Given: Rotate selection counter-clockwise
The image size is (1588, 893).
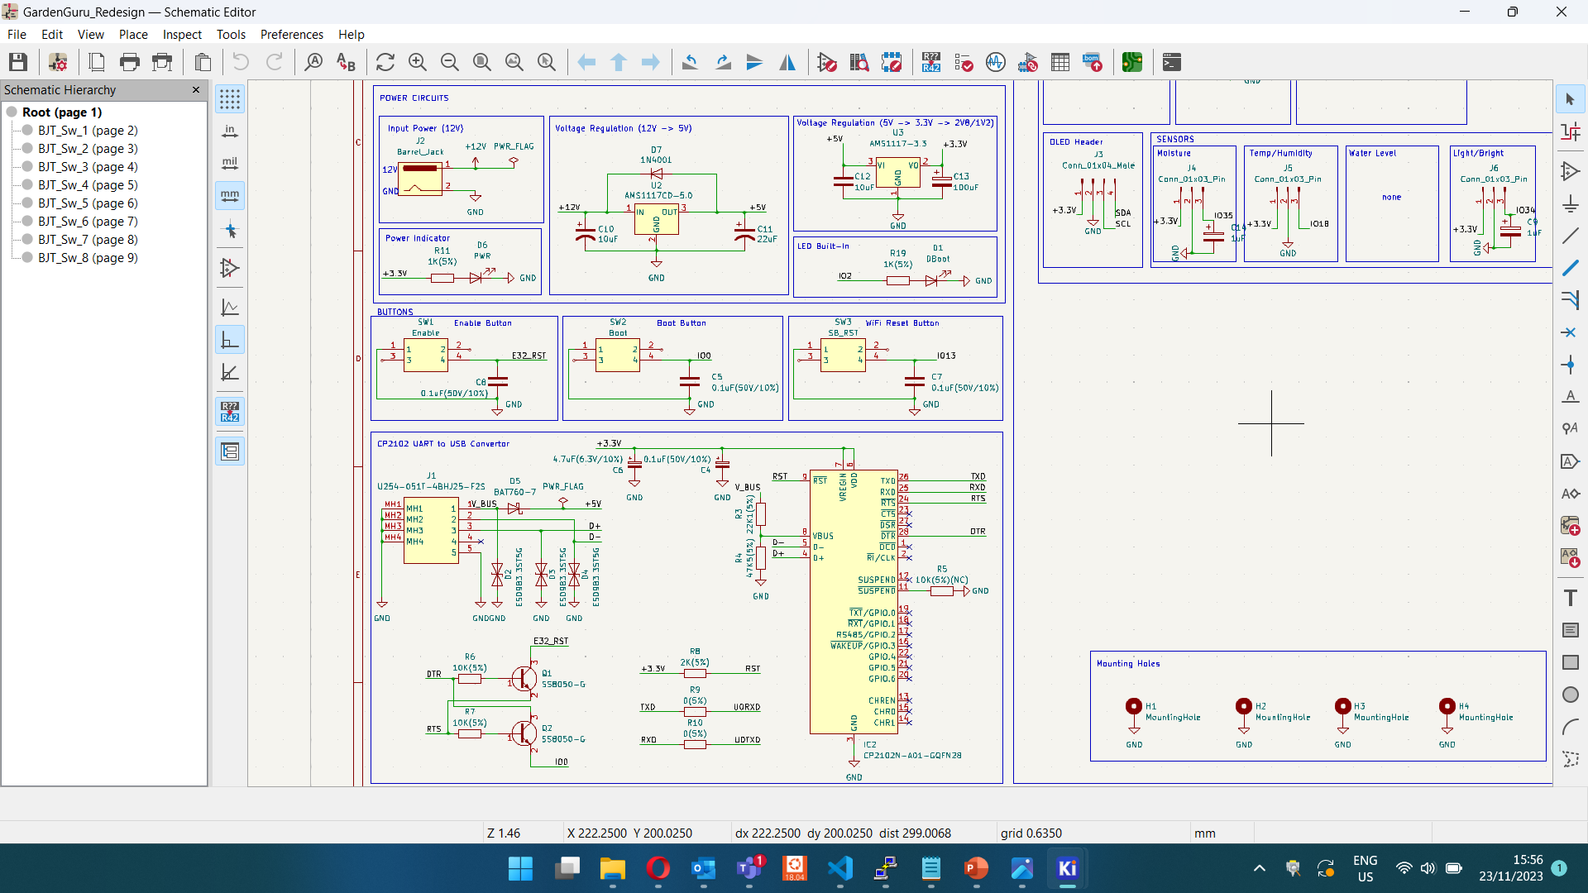Looking at the screenshot, I should 691,62.
